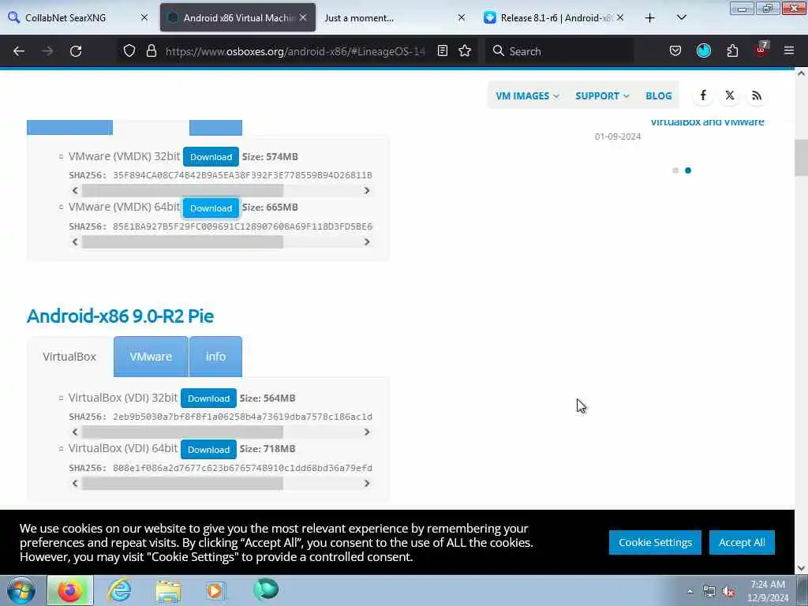The height and width of the screenshot is (606, 808).
Task: Click left arrow of VMDK 32bit hash scrollbar
Action: pos(75,191)
